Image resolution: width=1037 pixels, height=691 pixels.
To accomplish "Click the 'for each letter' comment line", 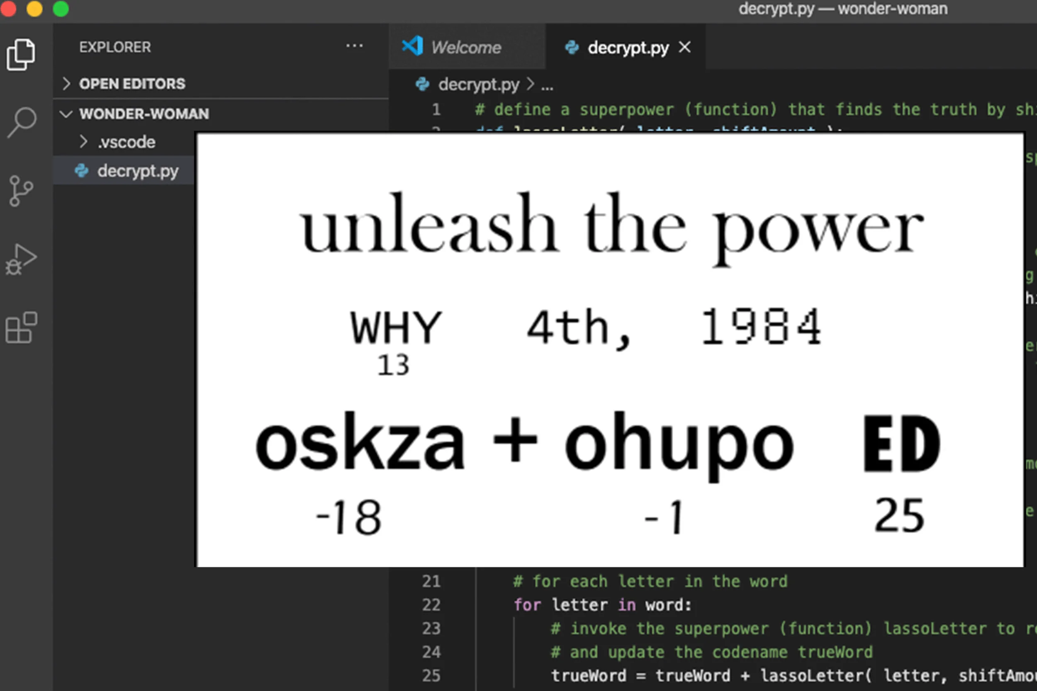I will [650, 581].
